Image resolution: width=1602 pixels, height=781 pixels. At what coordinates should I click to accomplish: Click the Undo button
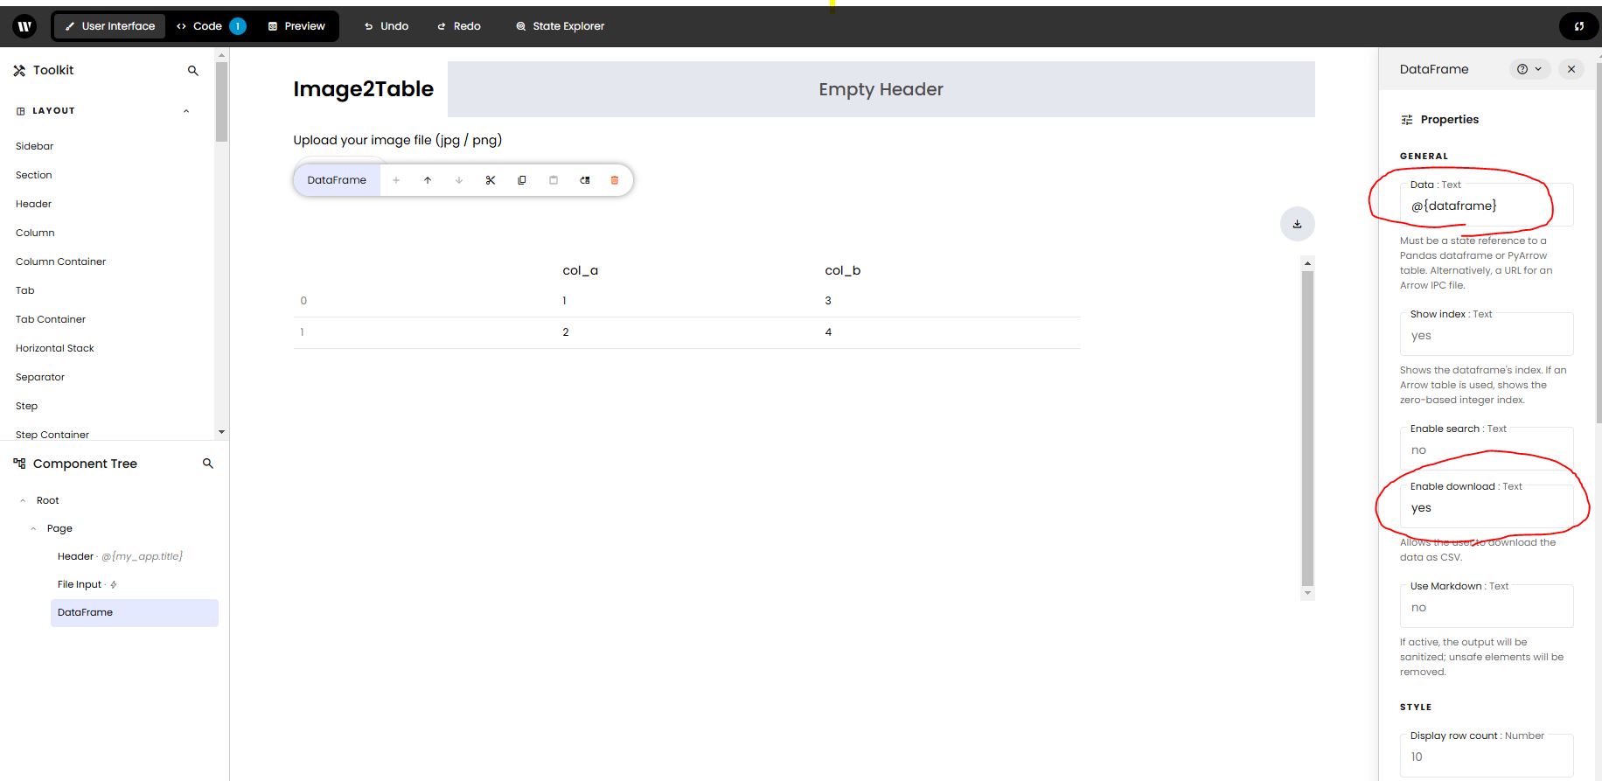387,26
